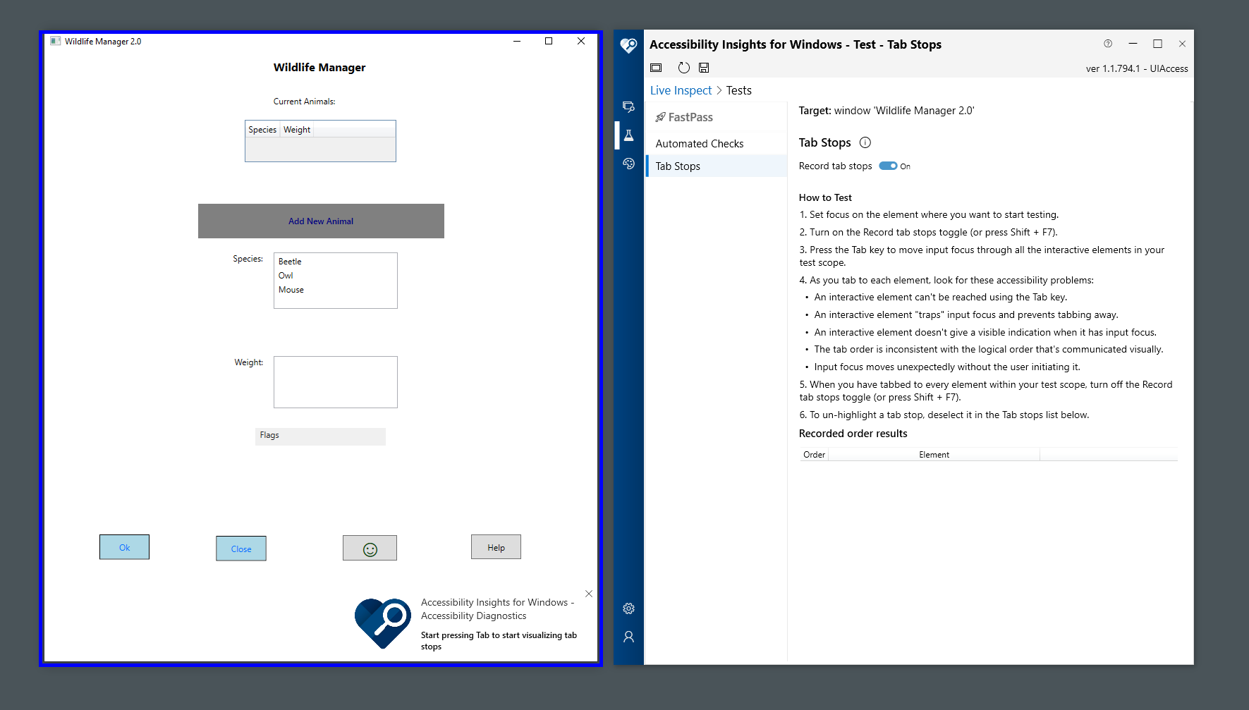Click the Order column header in results
This screenshot has width=1249, height=710.
(814, 455)
